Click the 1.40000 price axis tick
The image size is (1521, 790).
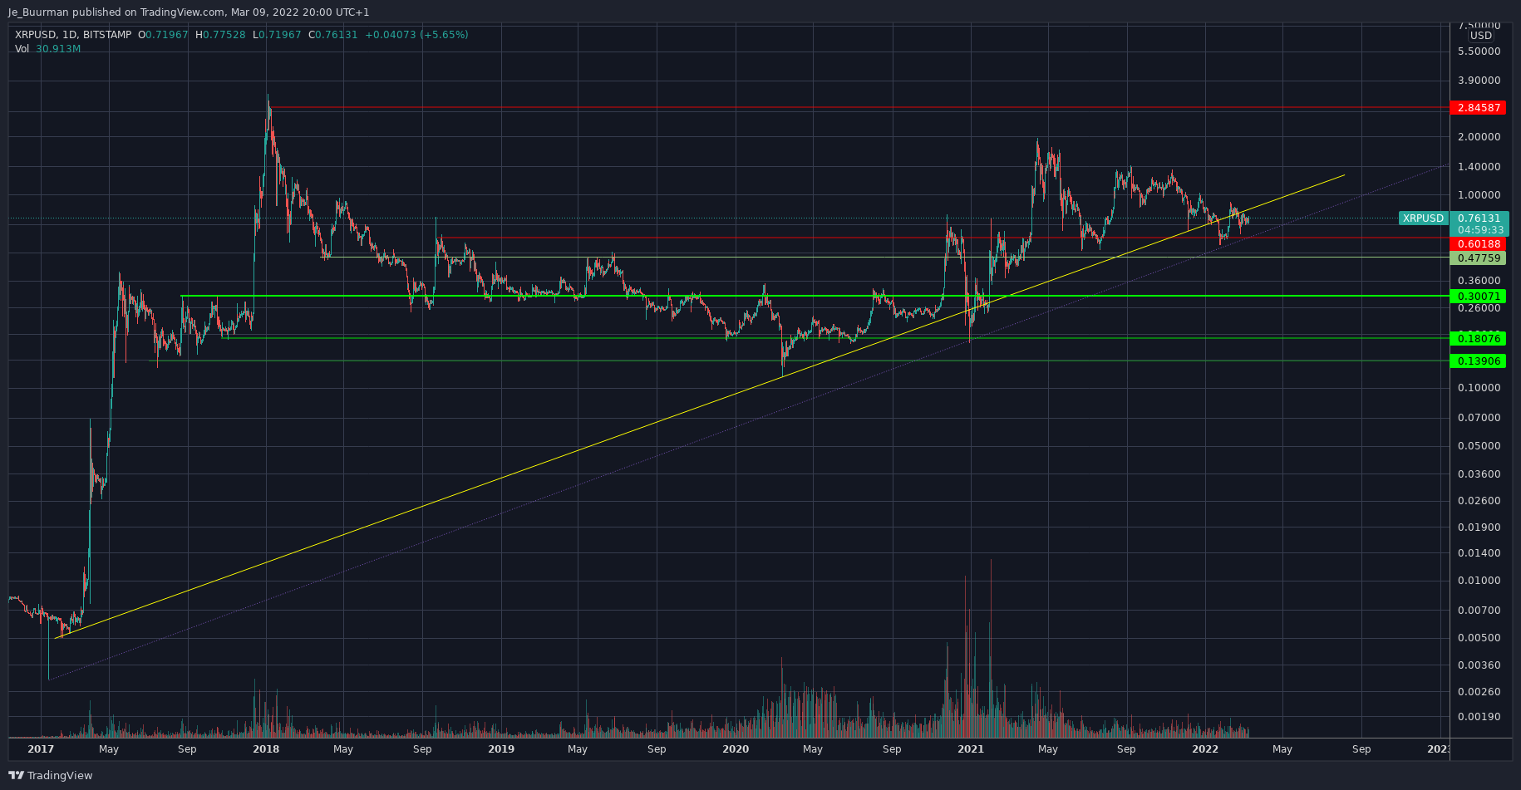1479,167
